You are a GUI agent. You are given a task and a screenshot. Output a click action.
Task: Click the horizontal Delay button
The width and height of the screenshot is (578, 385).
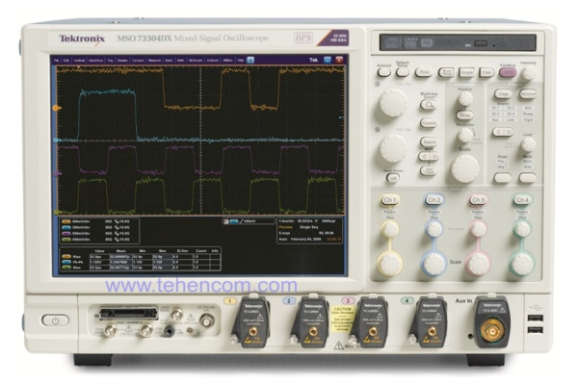pyautogui.click(x=465, y=115)
